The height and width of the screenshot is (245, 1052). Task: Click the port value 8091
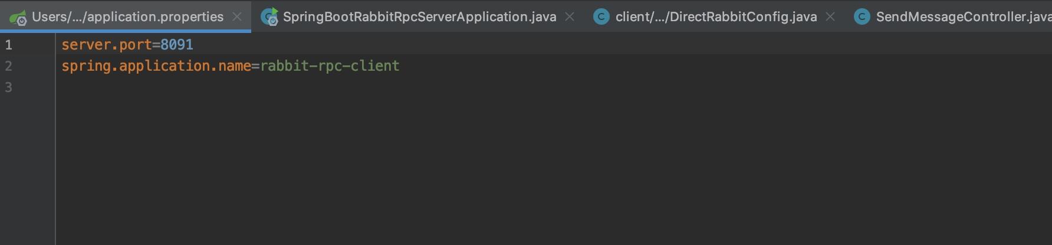[x=177, y=45]
